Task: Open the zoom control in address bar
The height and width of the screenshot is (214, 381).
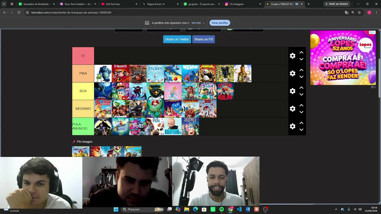Action: click(353, 12)
